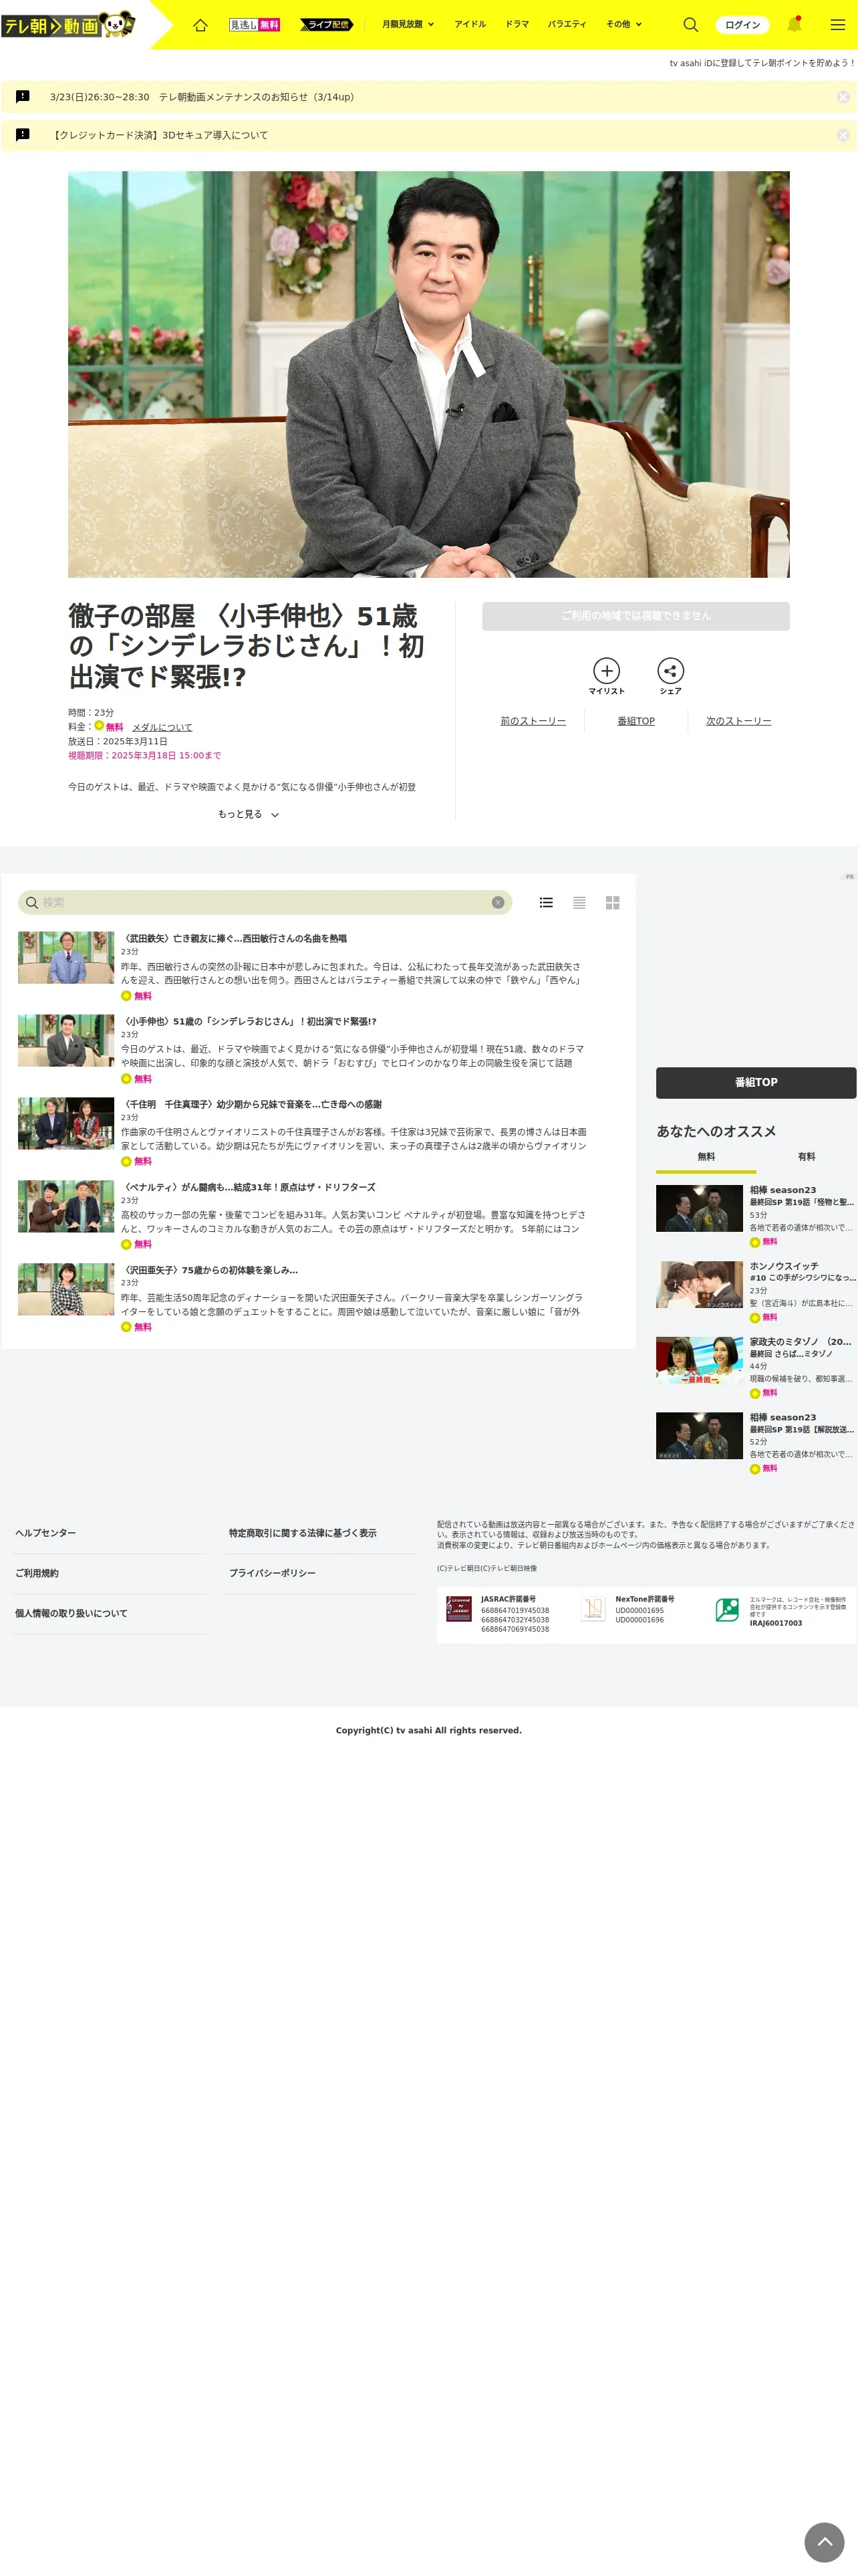Viewport: 858px width, 2576px height.
Task: Open ホンノウスイッチ #10 recommendation thumbnail
Action: click(x=699, y=1284)
